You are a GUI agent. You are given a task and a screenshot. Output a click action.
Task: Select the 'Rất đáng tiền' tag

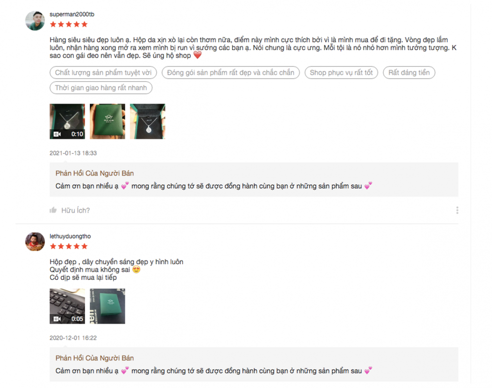click(x=409, y=72)
